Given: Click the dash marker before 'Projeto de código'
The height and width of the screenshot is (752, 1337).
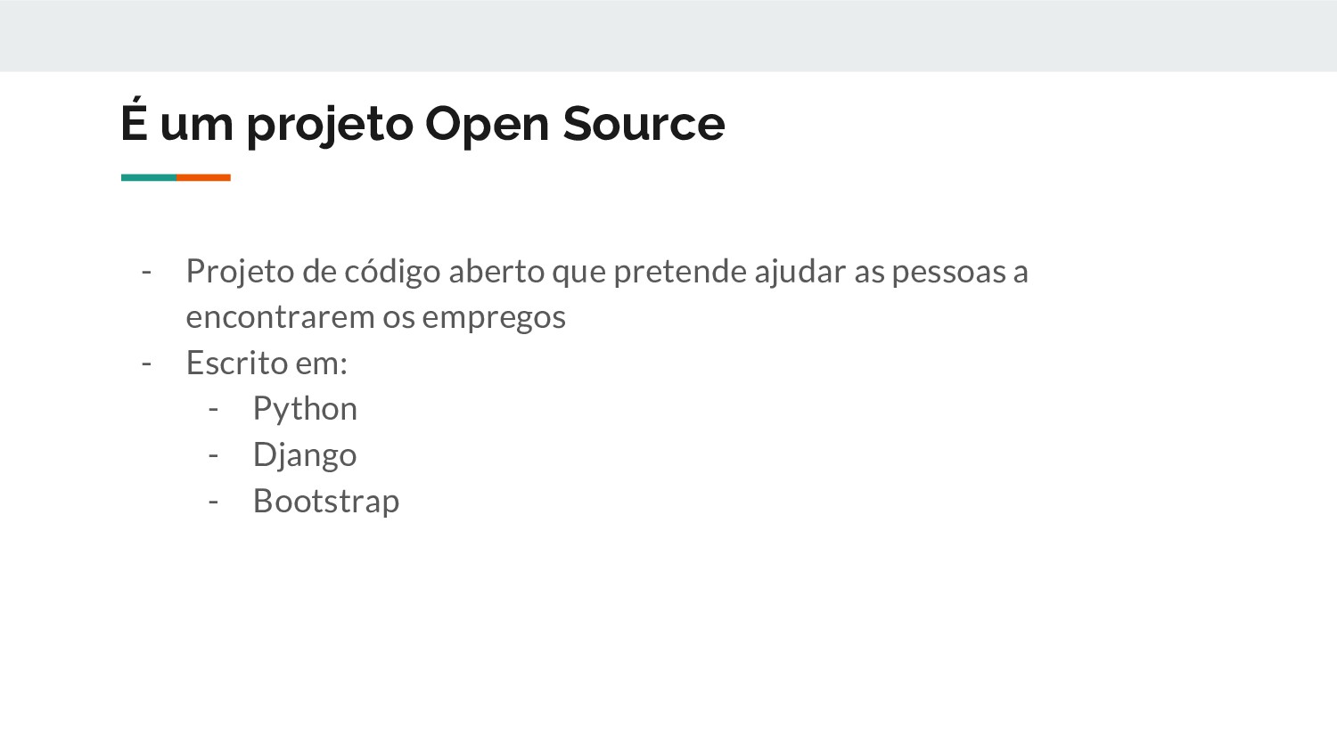Looking at the screenshot, I should pyautogui.click(x=146, y=272).
